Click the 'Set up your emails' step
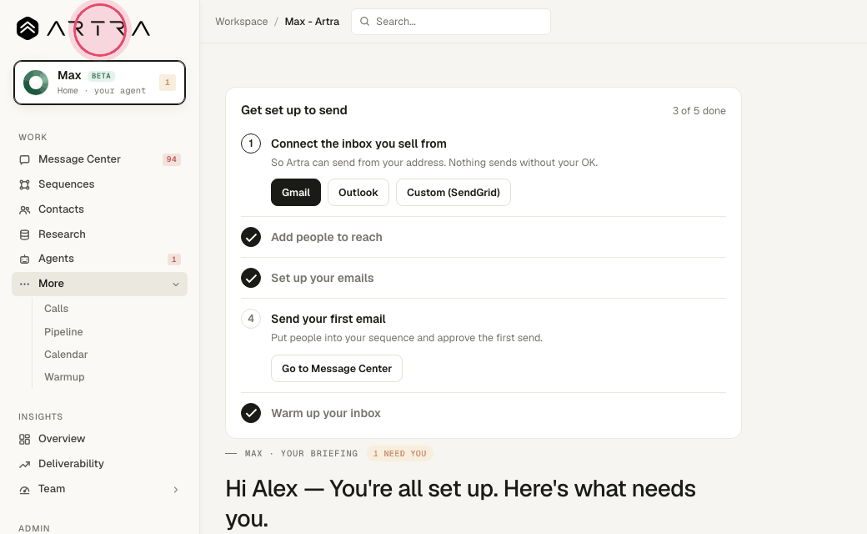The width and height of the screenshot is (867, 534). 323,279
